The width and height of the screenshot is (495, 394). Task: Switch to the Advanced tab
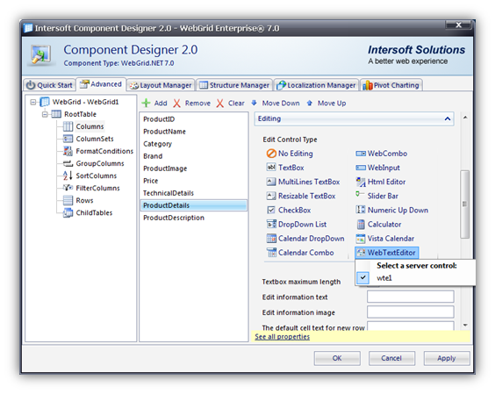pyautogui.click(x=101, y=84)
